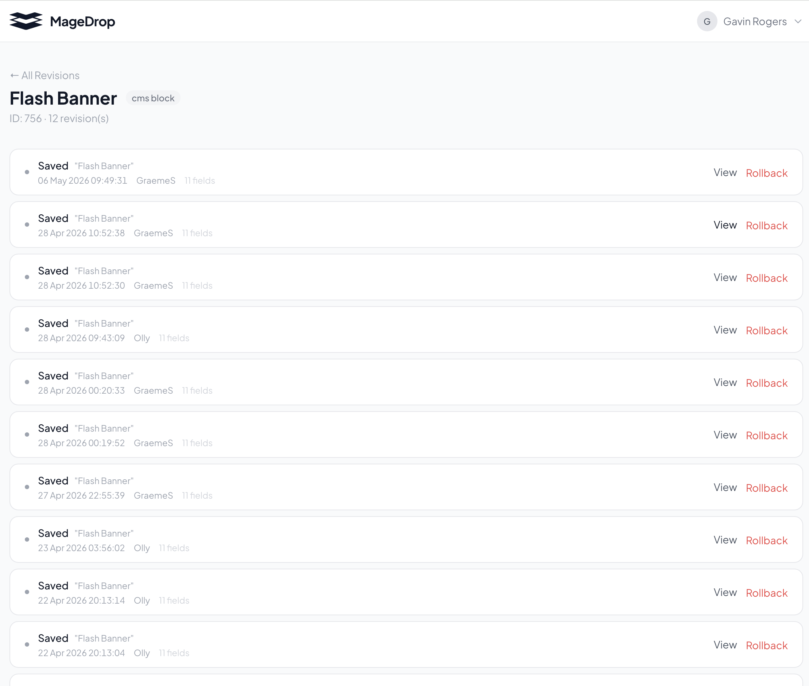View the 28 Apr 2026 09:43:09 revision
Image resolution: width=809 pixels, height=686 pixels.
click(725, 330)
